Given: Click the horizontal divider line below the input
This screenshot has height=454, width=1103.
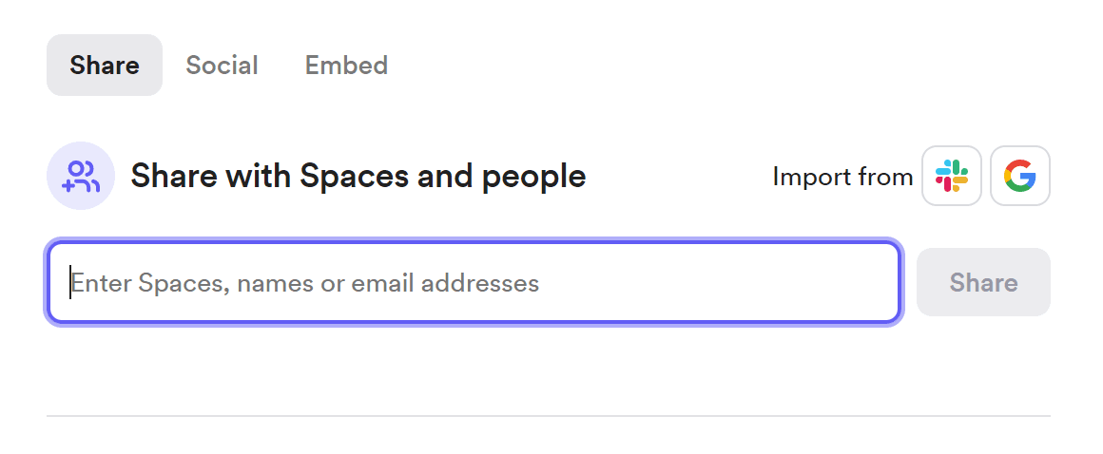Looking at the screenshot, I should 548,416.
